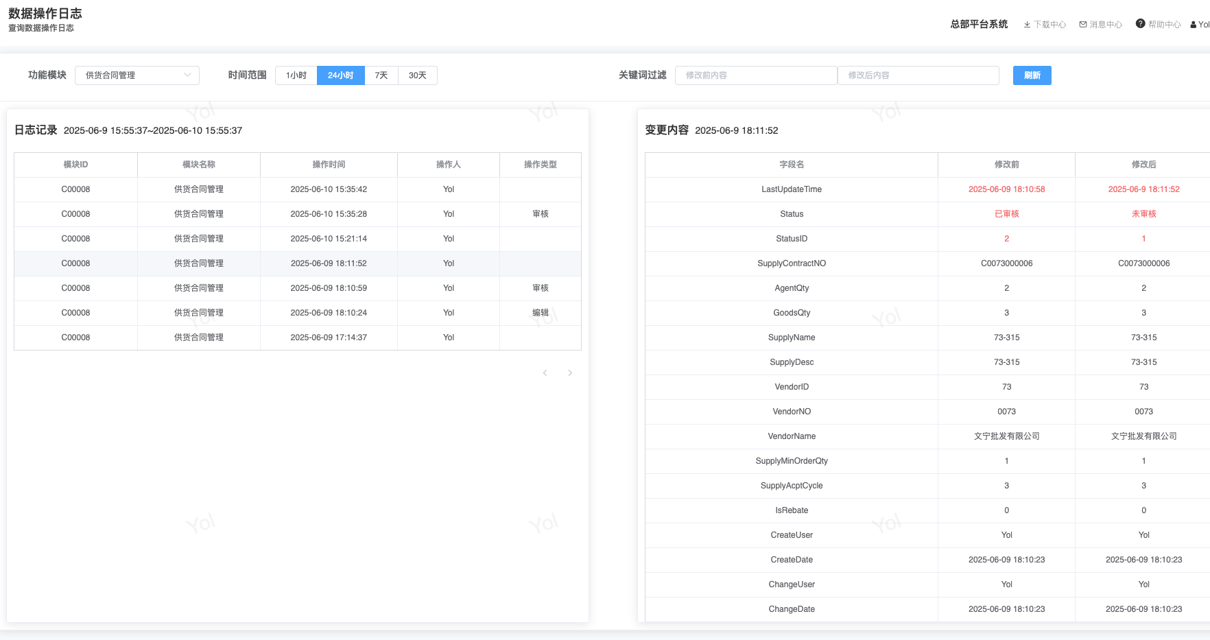1210x640 pixels.
Task: Select the 7天 time range
Action: (x=381, y=75)
